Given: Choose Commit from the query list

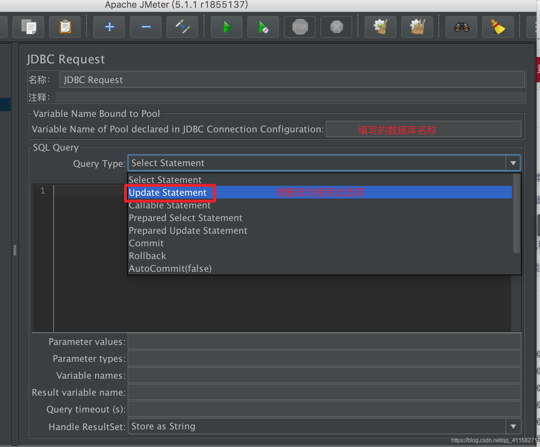Looking at the screenshot, I should (x=320, y=243).
